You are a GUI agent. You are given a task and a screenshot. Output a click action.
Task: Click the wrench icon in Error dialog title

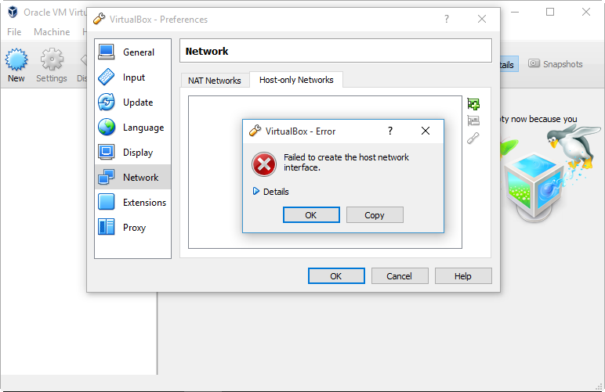255,131
